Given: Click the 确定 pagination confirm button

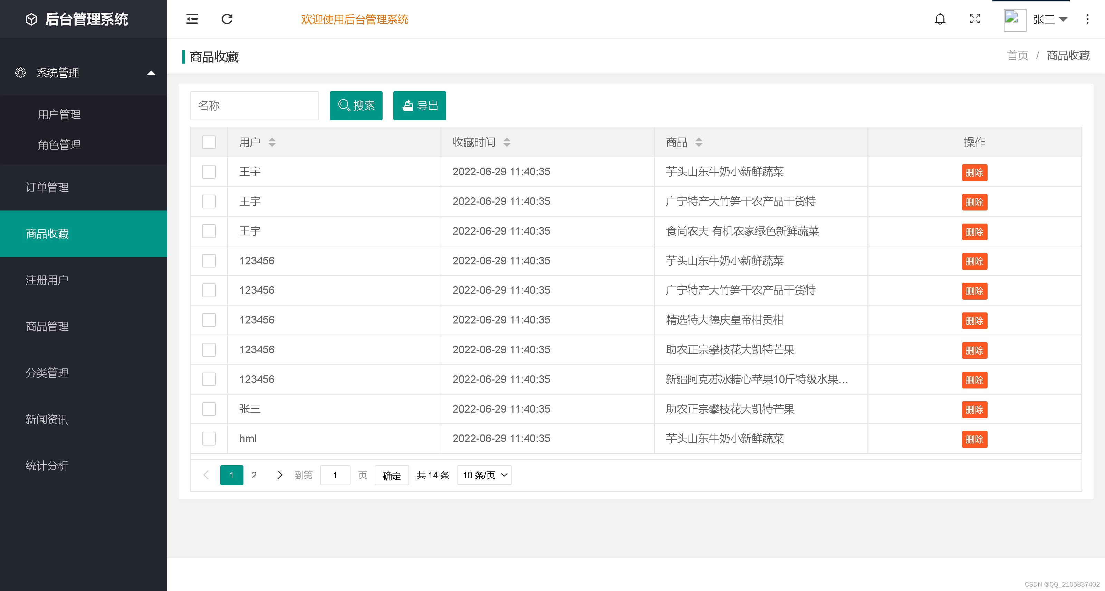Looking at the screenshot, I should (392, 475).
